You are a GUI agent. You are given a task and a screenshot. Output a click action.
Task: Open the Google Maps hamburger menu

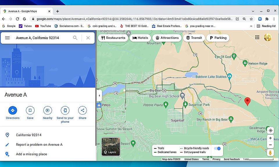coord(7,38)
